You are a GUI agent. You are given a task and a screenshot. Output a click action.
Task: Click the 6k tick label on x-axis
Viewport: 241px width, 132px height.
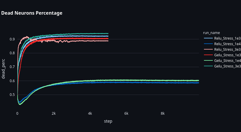tap(126, 113)
